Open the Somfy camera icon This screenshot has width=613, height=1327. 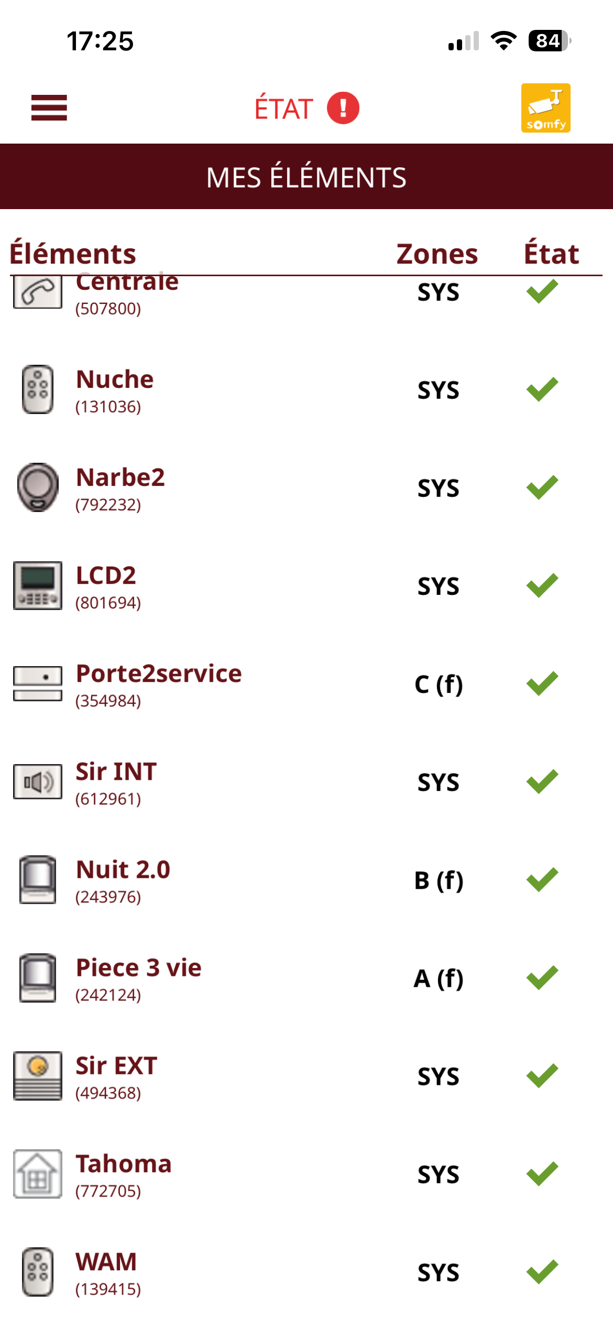click(545, 108)
